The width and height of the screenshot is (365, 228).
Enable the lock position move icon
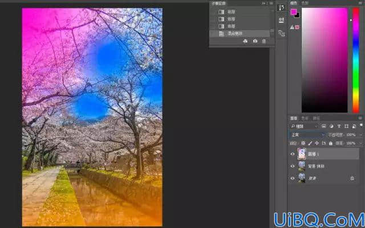[x=317, y=143]
